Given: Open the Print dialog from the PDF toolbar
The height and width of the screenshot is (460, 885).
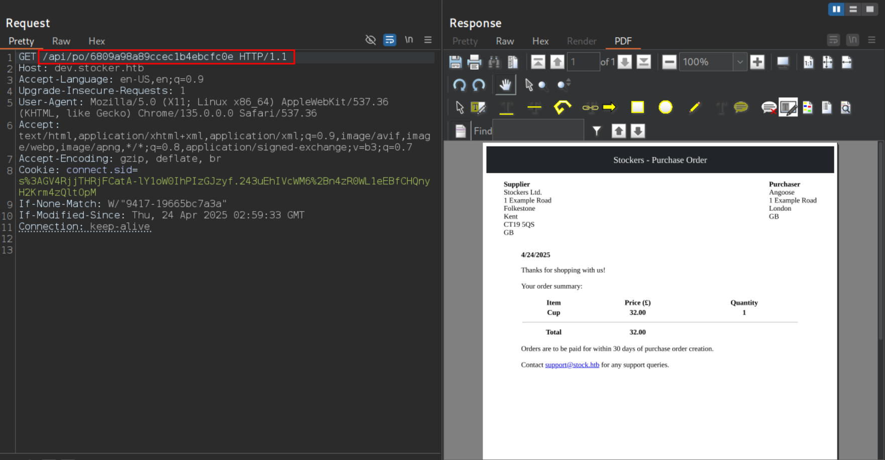Looking at the screenshot, I should tap(475, 62).
